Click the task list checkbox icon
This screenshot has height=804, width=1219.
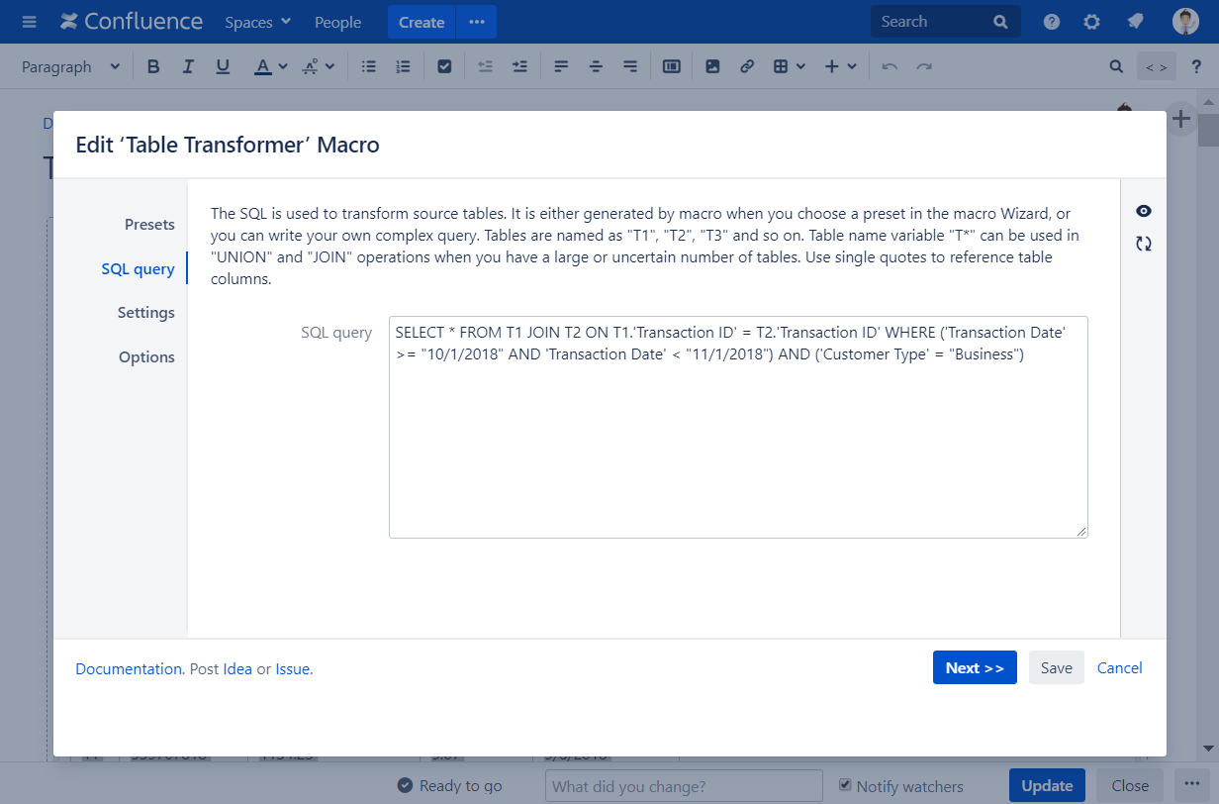[x=444, y=66]
